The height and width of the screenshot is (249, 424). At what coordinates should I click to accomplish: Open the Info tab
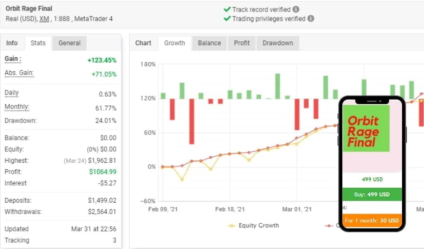point(12,43)
